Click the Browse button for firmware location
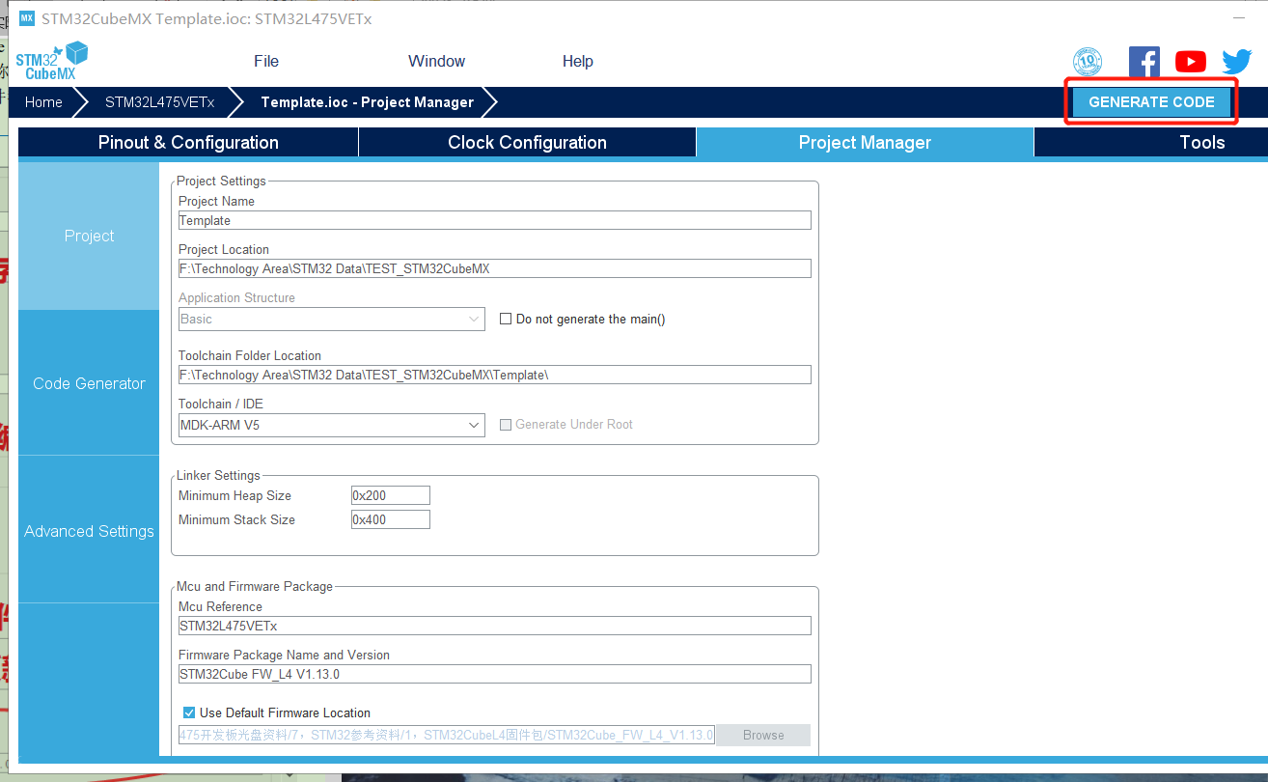This screenshot has height=782, width=1268. [x=763, y=735]
